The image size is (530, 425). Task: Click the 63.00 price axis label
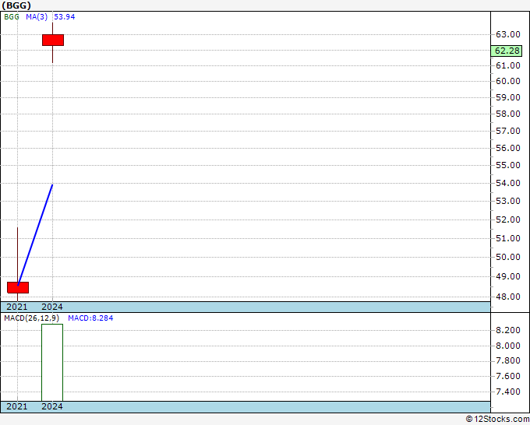tap(507, 34)
